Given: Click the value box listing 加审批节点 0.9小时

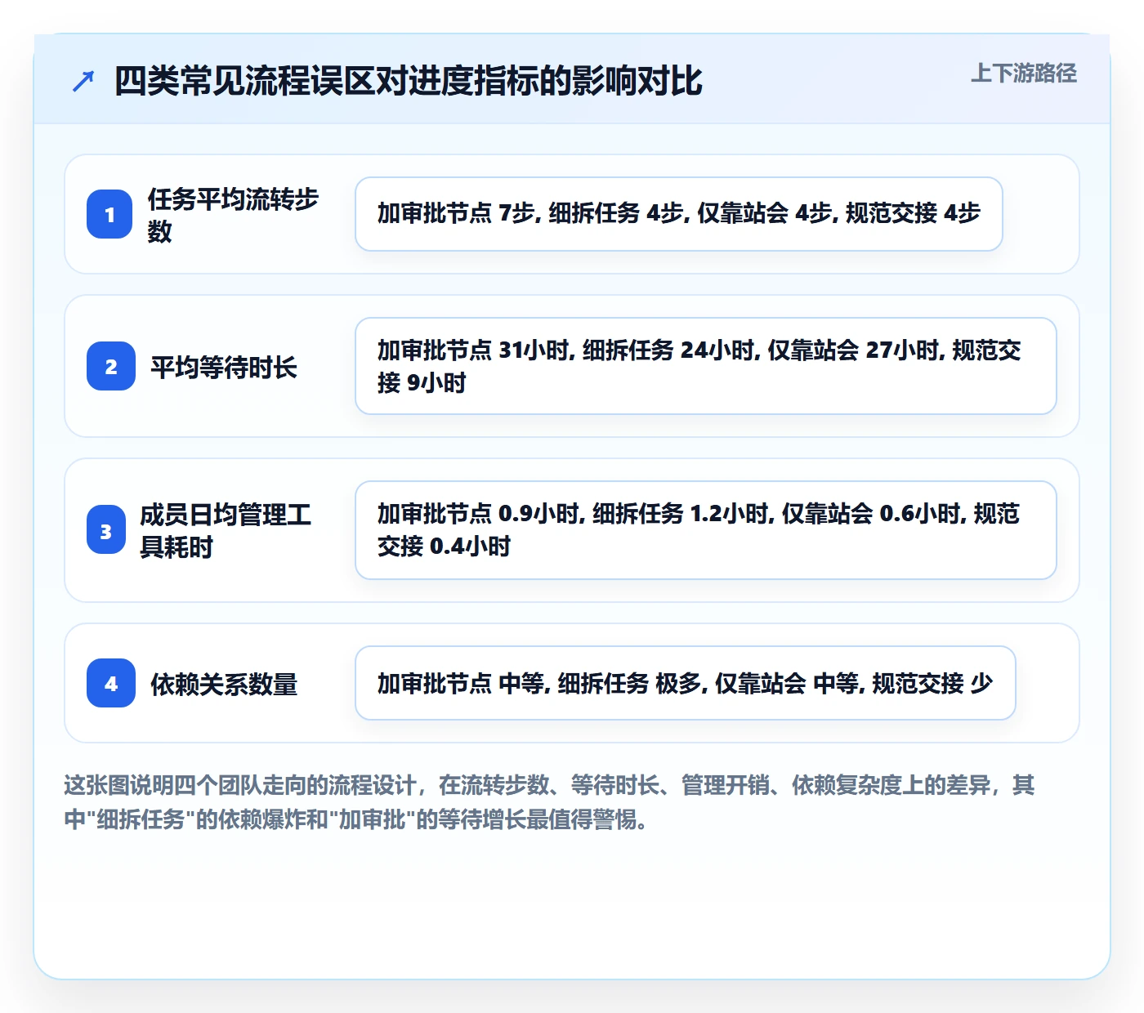Looking at the screenshot, I should (706, 530).
